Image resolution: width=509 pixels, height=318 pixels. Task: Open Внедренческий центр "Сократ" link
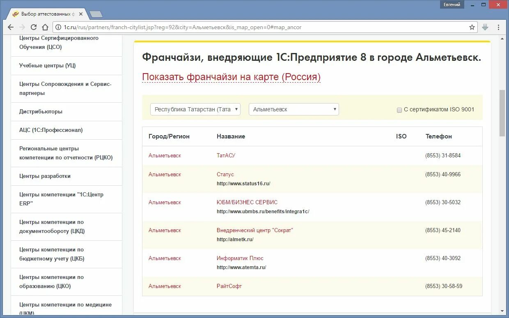pyautogui.click(x=255, y=230)
